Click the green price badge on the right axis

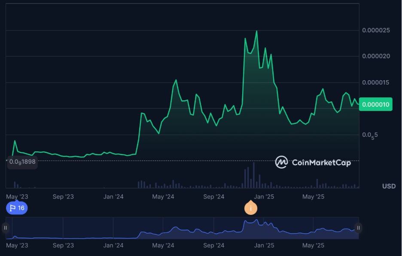click(x=375, y=104)
